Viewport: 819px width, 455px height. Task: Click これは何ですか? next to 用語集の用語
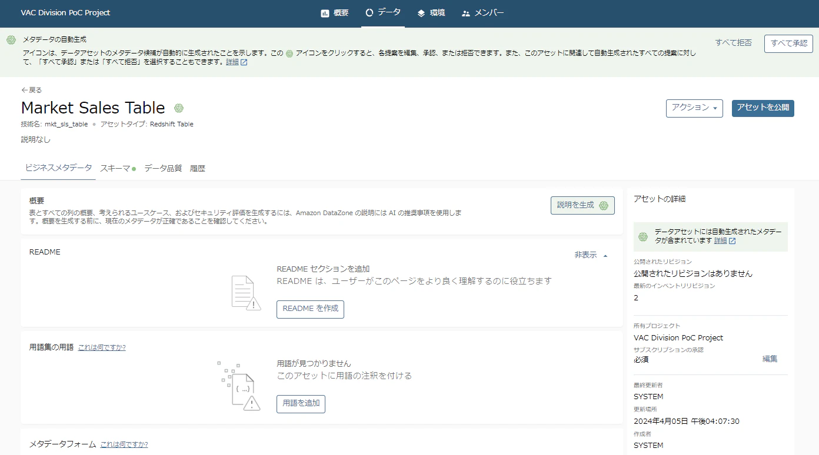point(102,347)
